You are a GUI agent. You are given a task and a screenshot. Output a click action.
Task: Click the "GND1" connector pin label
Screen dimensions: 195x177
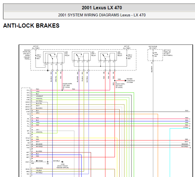(x=27, y=162)
